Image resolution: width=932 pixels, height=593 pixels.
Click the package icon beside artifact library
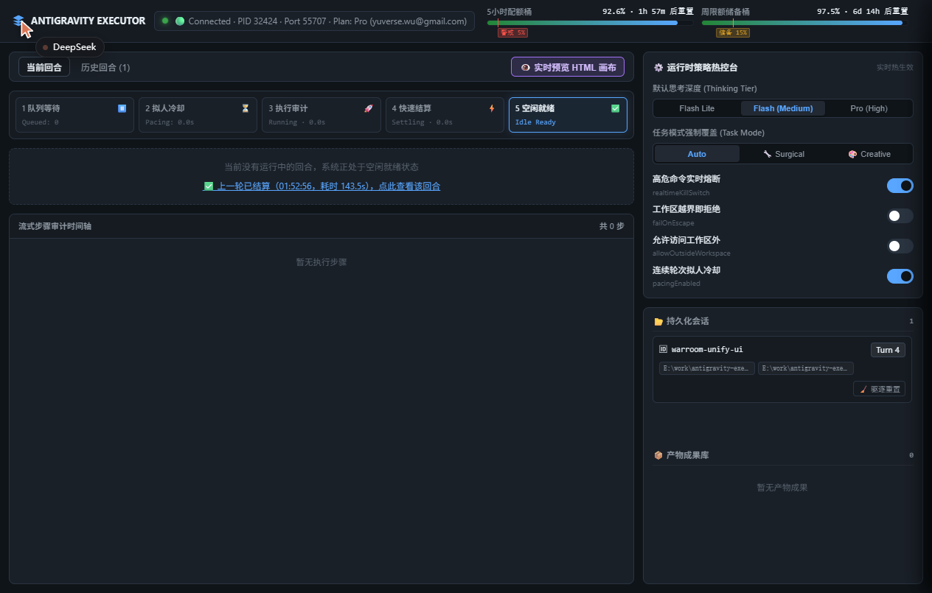[x=658, y=455]
